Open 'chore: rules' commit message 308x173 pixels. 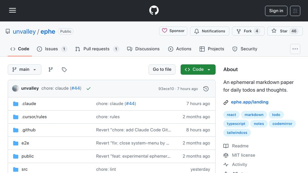click(x=108, y=117)
